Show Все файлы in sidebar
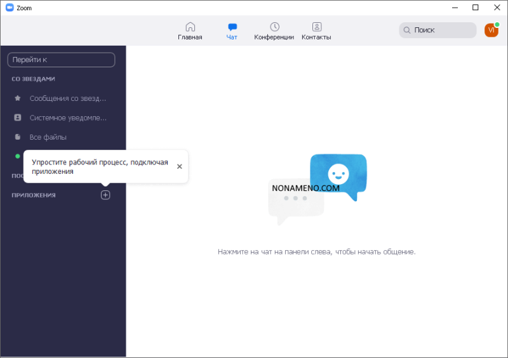Screen dimensions: 508x358 point(48,137)
